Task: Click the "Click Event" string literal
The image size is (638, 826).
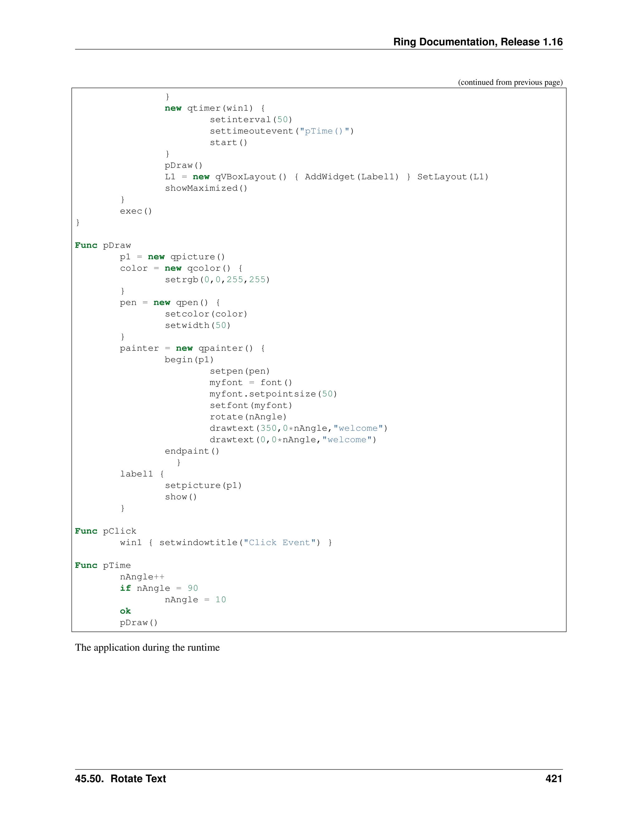Action: pyautogui.click(x=279, y=543)
